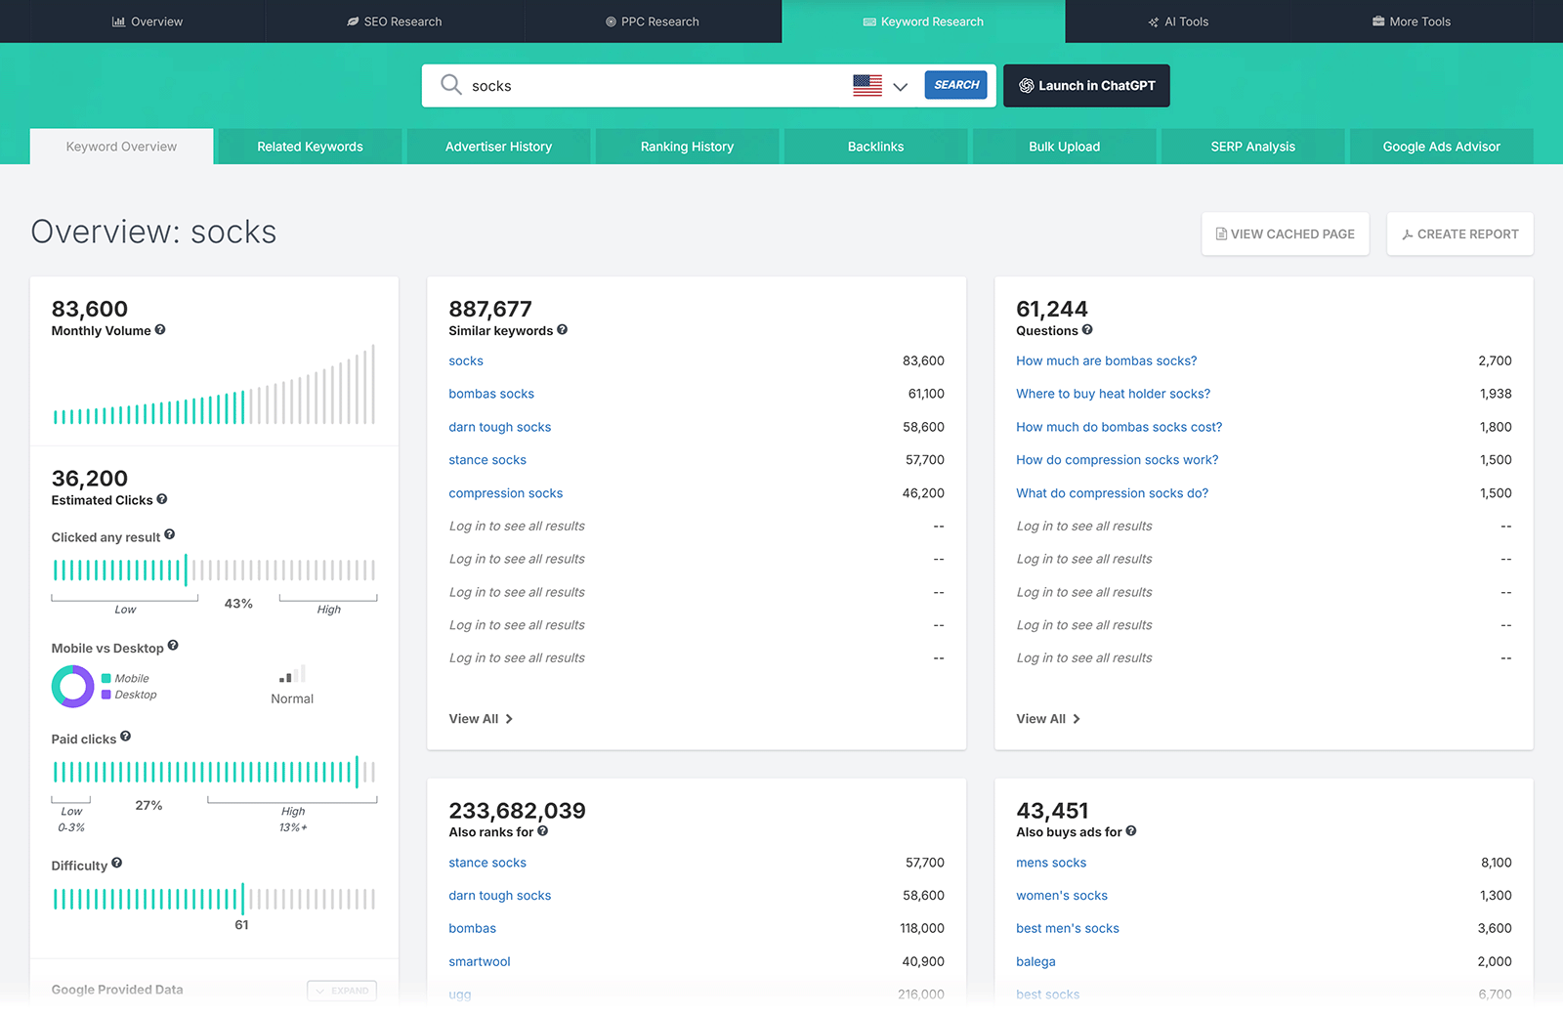The height and width of the screenshot is (1014, 1563).
Task: Click the CREATE REPORT button
Action: click(1458, 233)
